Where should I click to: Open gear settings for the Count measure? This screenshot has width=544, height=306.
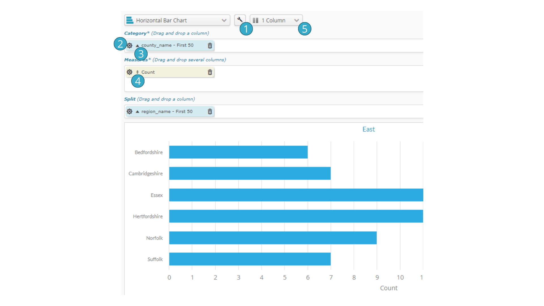[129, 72]
